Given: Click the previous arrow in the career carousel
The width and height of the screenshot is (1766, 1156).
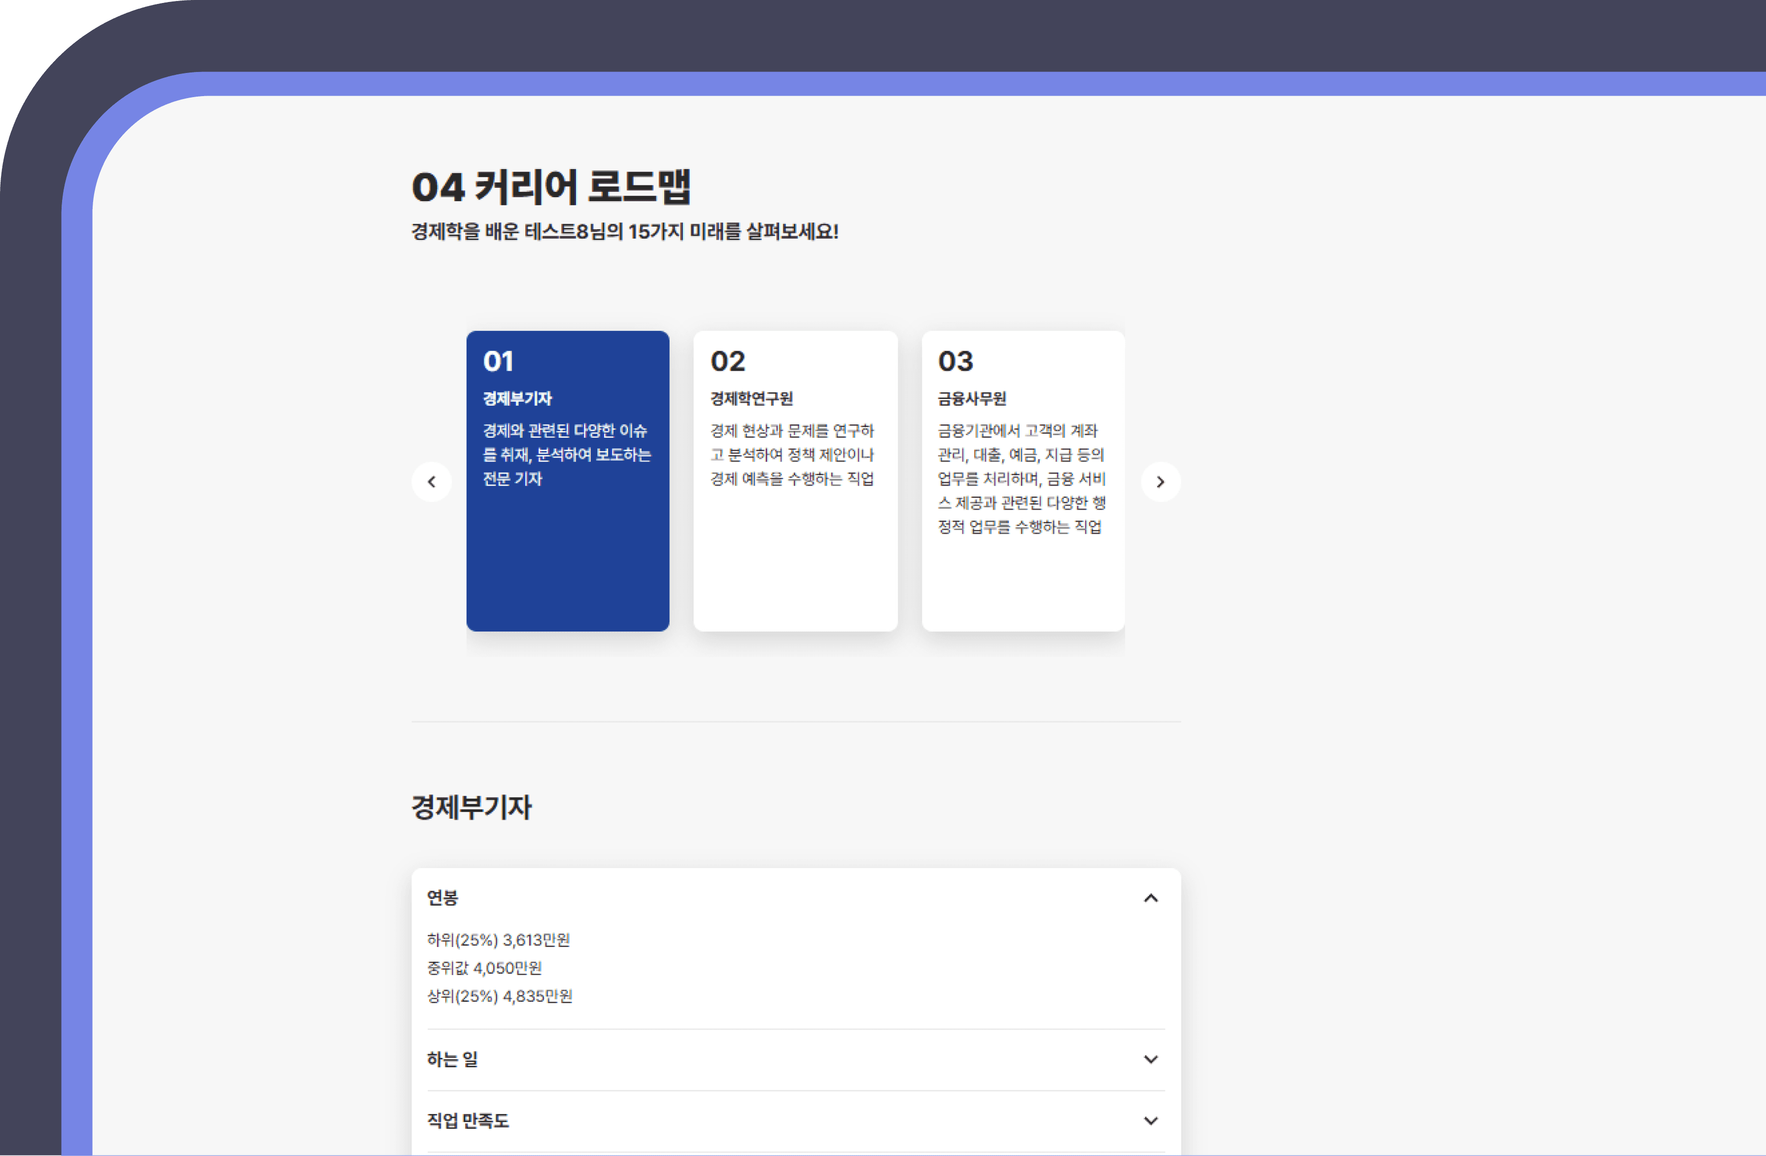Looking at the screenshot, I should click(x=431, y=482).
